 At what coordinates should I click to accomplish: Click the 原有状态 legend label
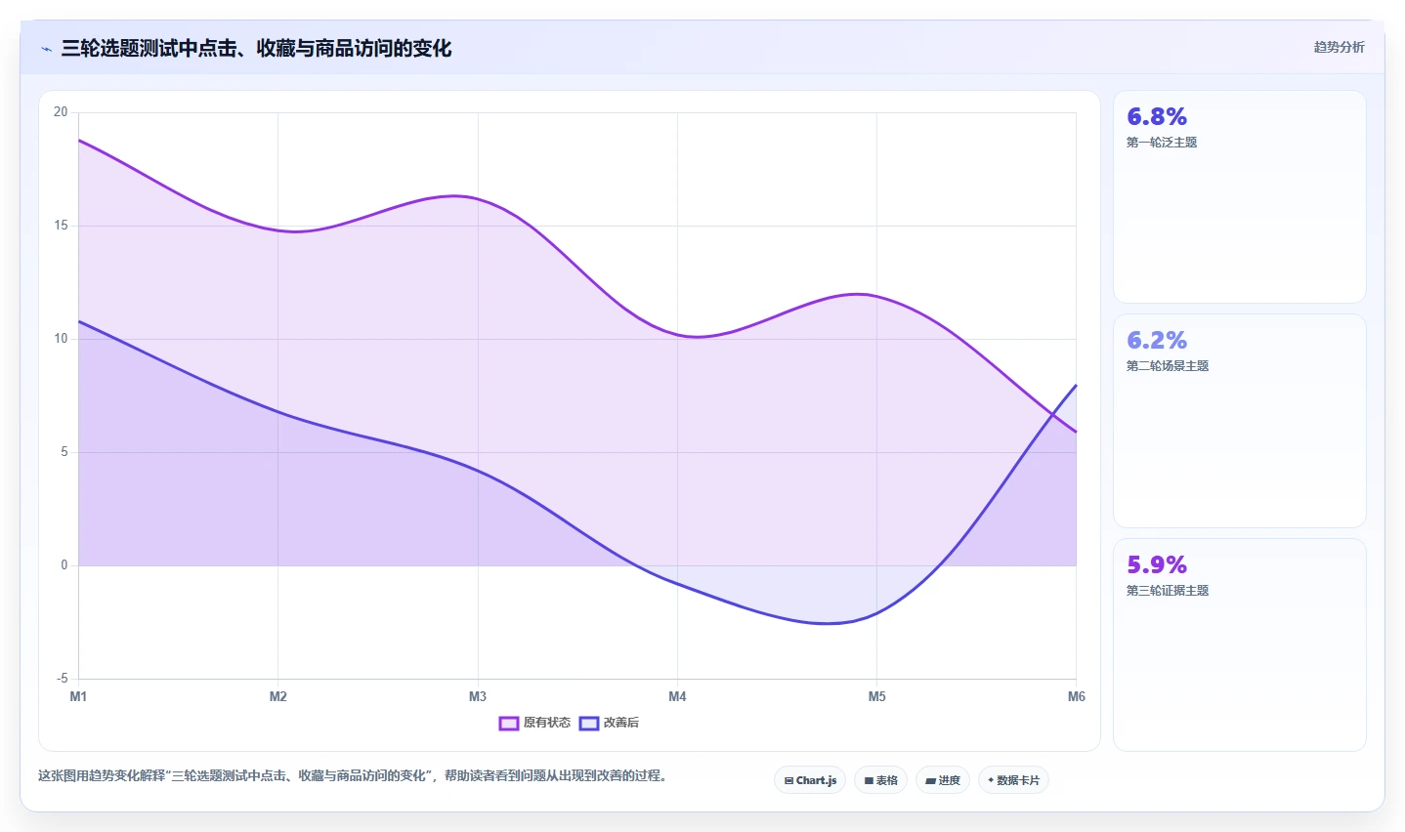546,723
